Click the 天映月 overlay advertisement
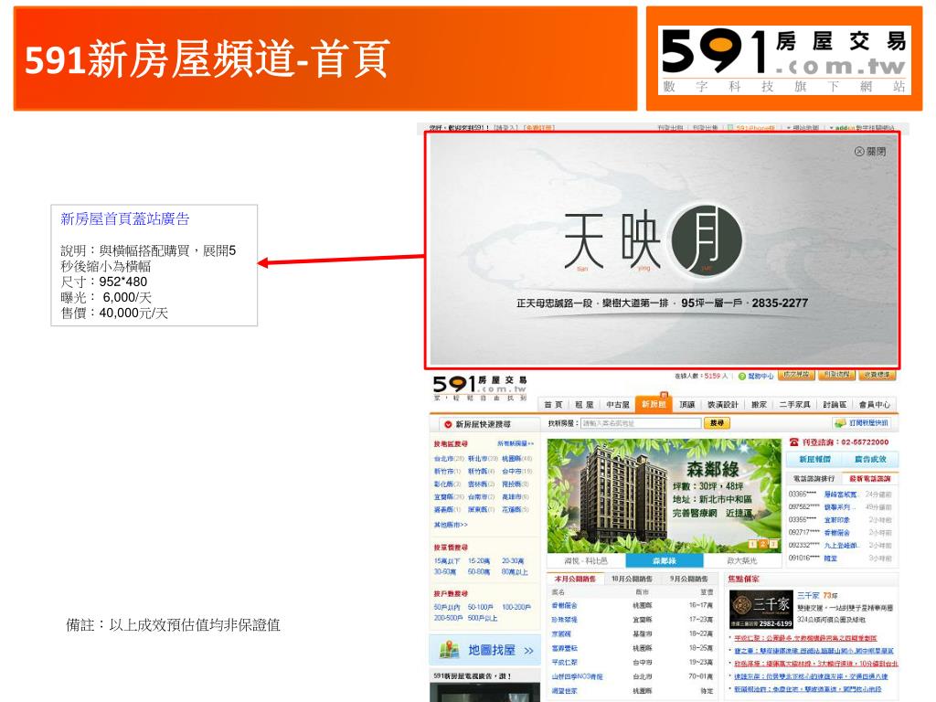This screenshot has height=702, width=936. coord(663,250)
